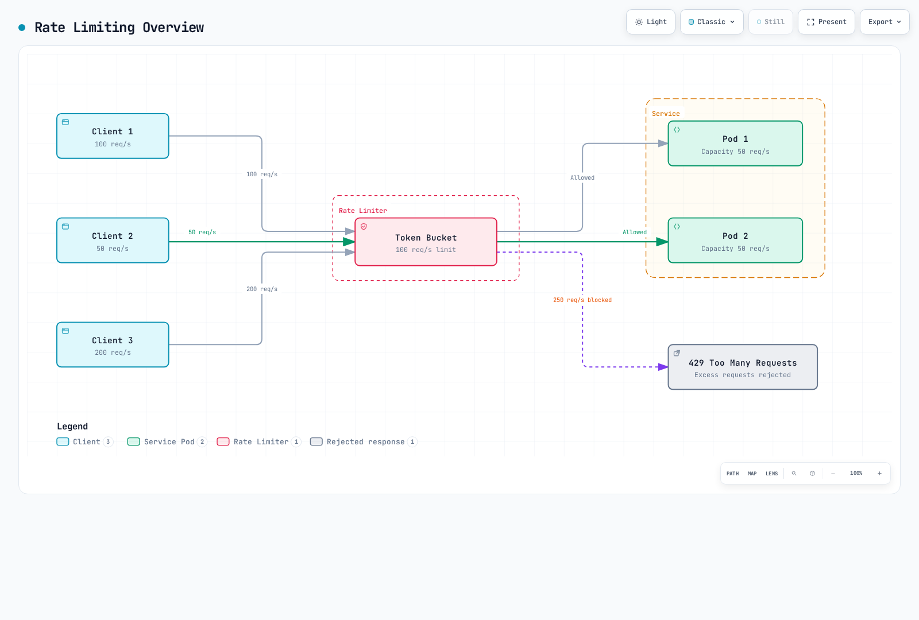Toggle the Light theme button

[651, 22]
